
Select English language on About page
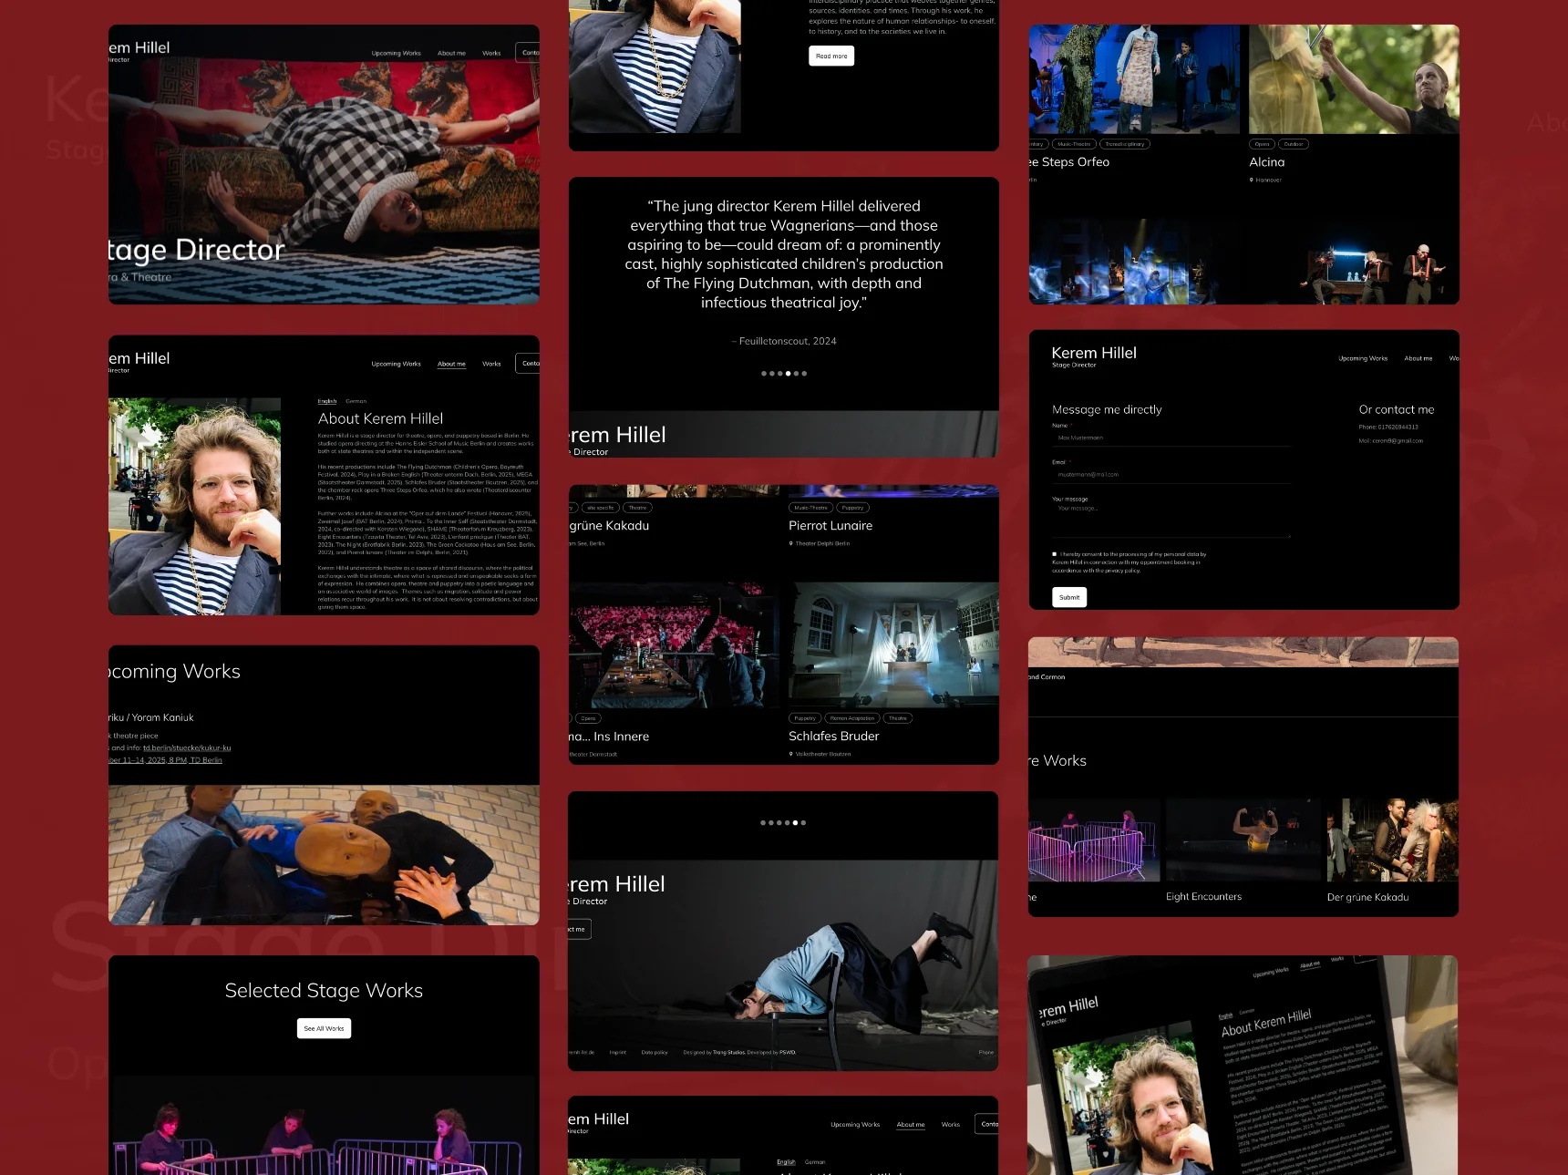(327, 401)
